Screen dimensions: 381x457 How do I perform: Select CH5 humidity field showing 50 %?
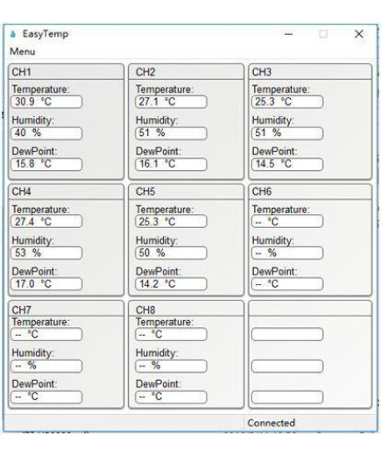tap(171, 253)
